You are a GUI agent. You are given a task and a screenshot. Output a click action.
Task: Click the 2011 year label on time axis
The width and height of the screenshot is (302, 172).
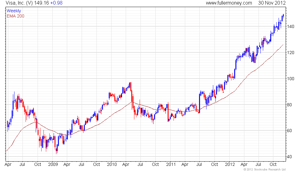coord(171,165)
